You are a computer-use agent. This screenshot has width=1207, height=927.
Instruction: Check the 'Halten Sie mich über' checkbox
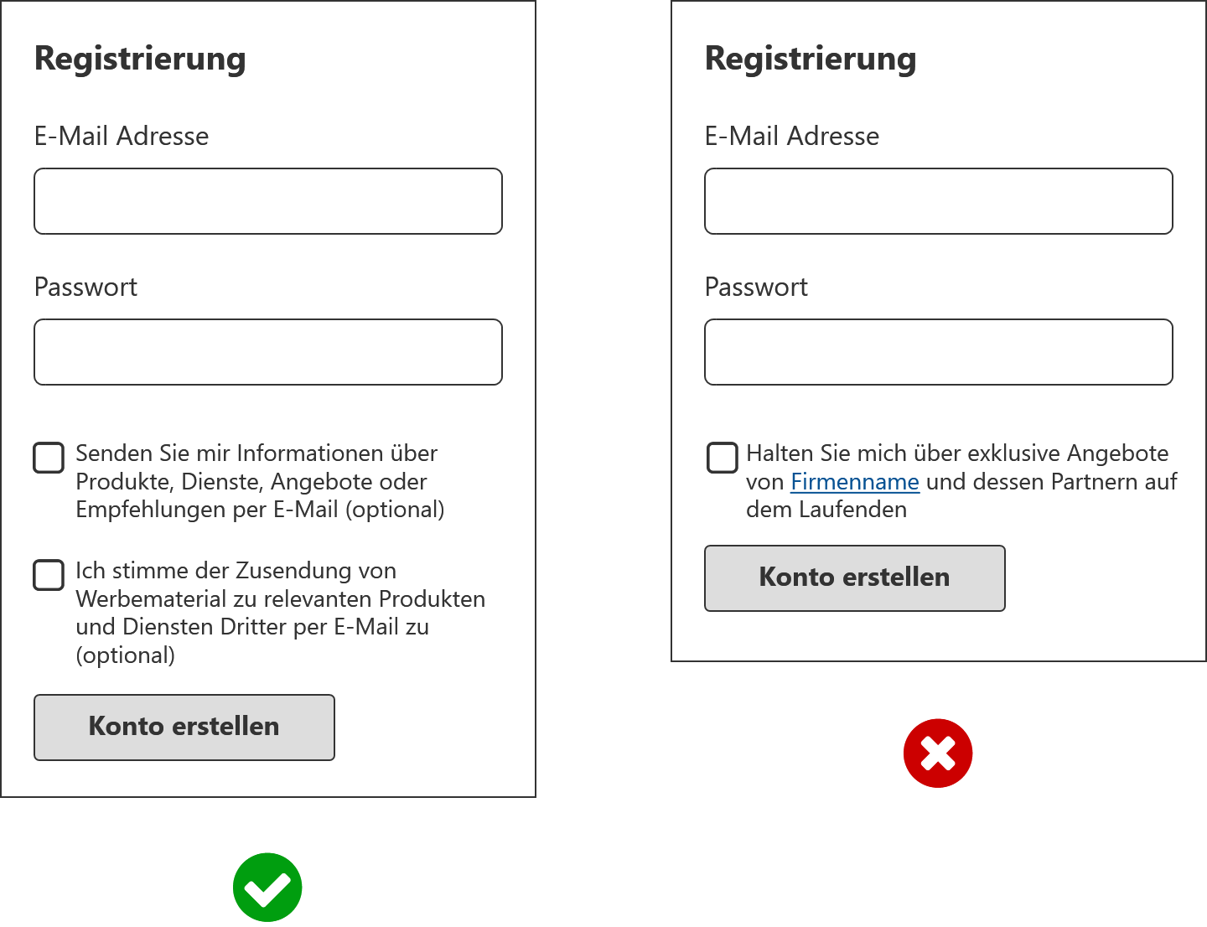coord(723,458)
